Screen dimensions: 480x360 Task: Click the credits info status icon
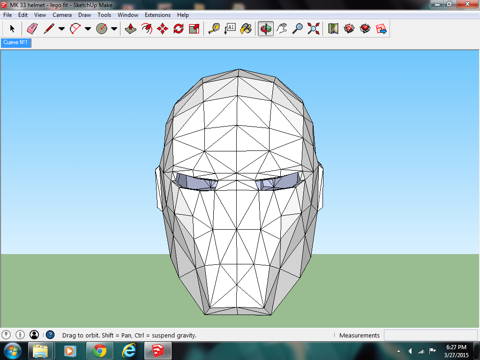click(20, 335)
